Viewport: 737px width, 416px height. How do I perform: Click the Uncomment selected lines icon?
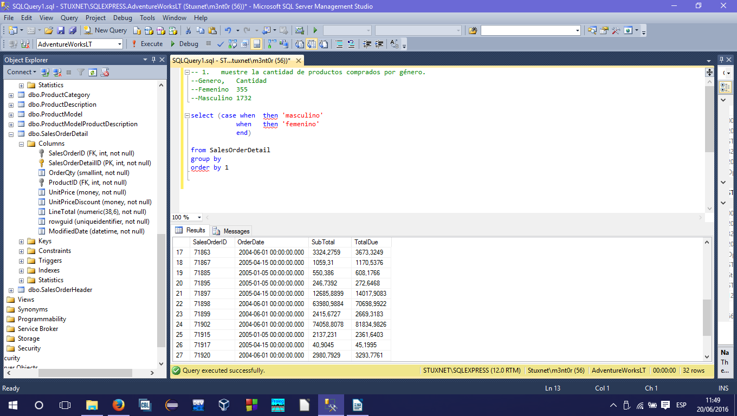point(351,44)
